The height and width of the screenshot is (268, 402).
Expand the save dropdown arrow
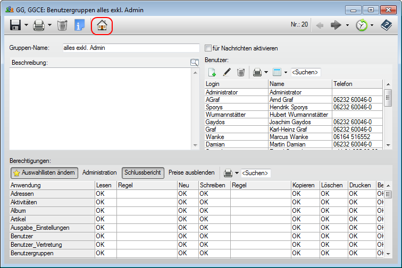(26, 25)
